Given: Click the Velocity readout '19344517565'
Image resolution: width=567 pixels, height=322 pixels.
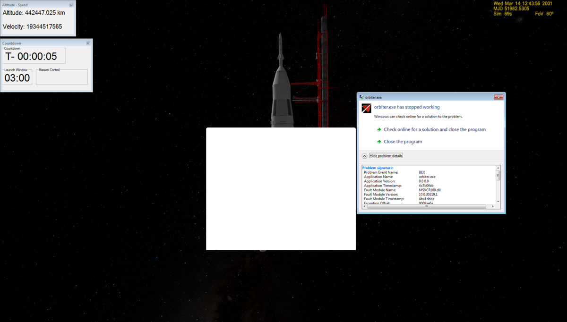Looking at the screenshot, I should (43, 27).
